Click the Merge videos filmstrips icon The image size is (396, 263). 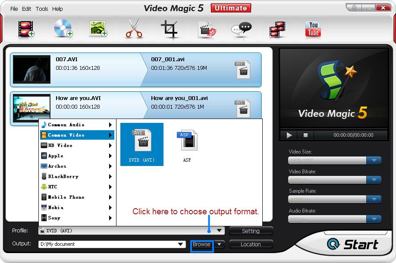click(x=277, y=29)
